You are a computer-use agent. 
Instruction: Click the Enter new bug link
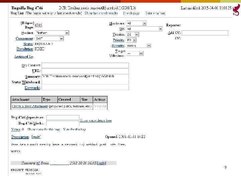(x=155, y=13)
